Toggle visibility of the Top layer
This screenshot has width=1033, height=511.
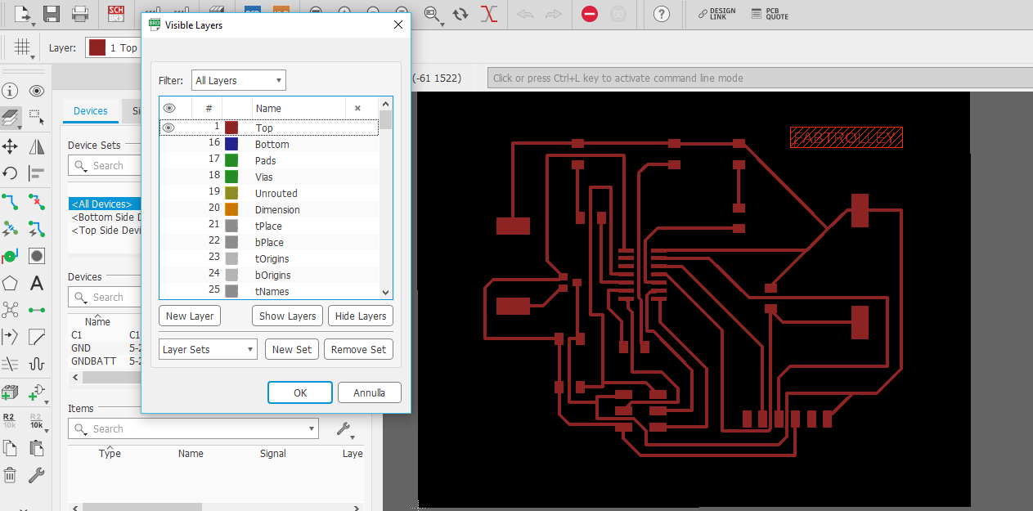pyautogui.click(x=168, y=128)
